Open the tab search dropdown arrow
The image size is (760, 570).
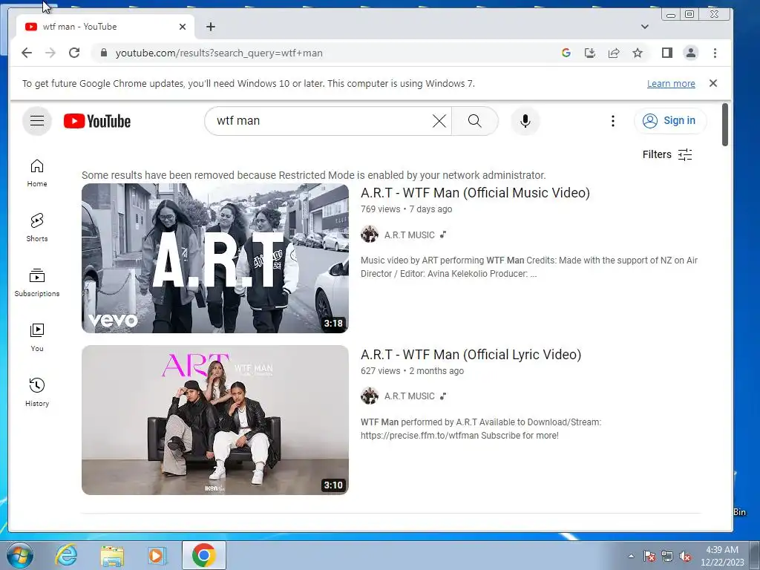[645, 27]
